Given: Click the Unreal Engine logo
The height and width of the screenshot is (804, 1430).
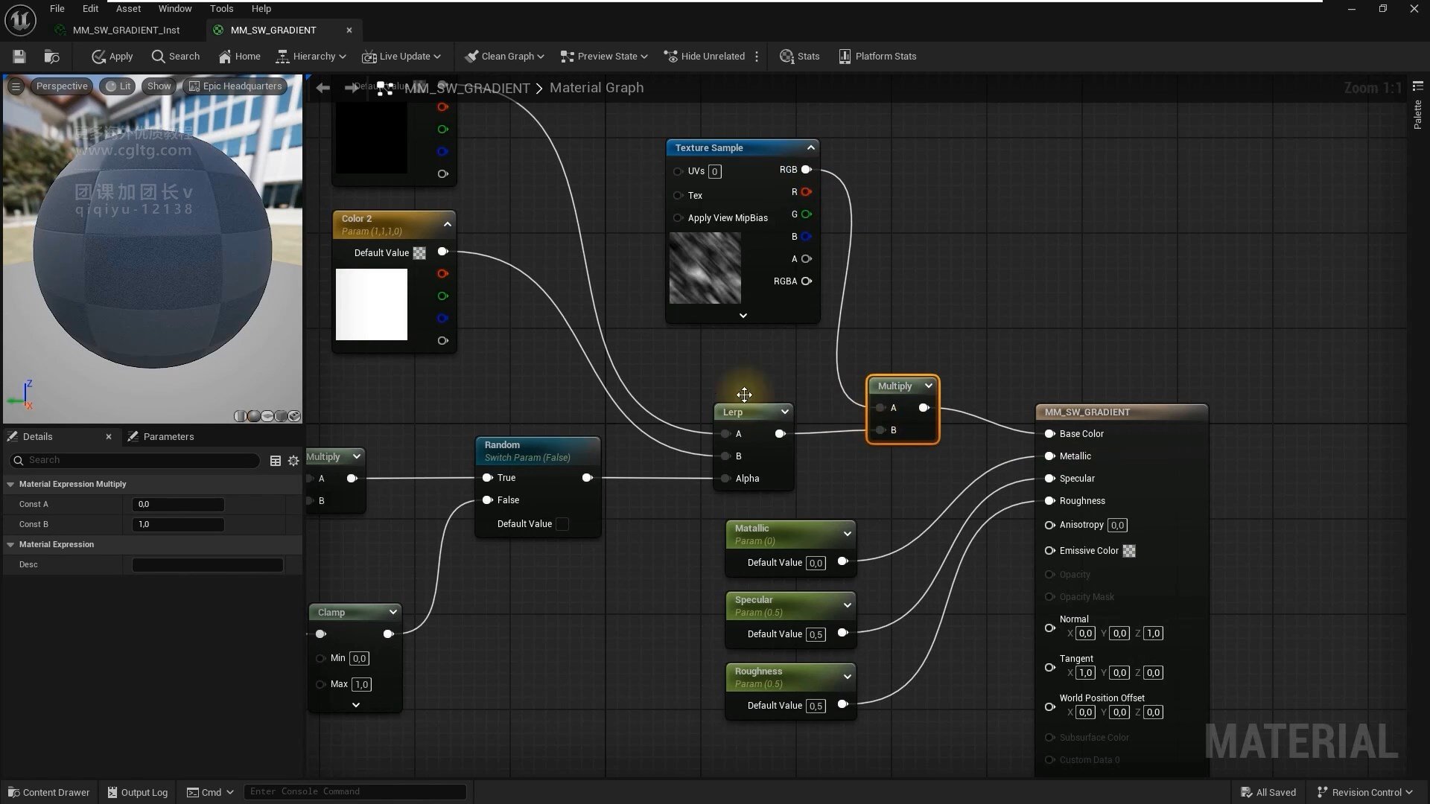Looking at the screenshot, I should point(20,20).
